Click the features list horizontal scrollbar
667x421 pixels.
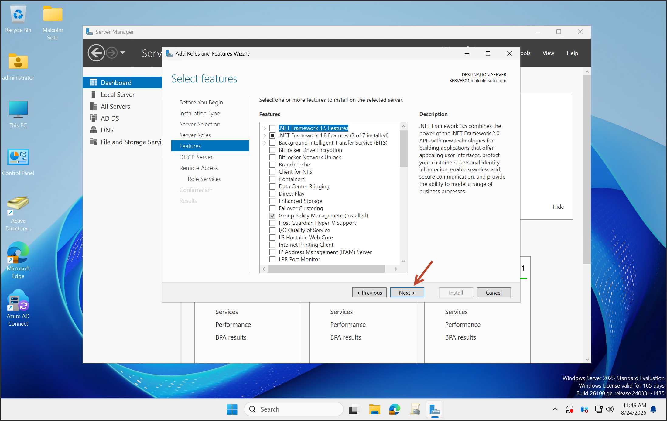point(326,269)
